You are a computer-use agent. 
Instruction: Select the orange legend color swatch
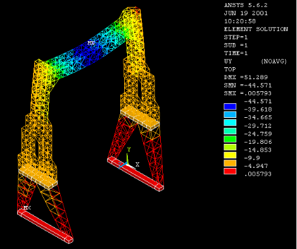[230, 163]
